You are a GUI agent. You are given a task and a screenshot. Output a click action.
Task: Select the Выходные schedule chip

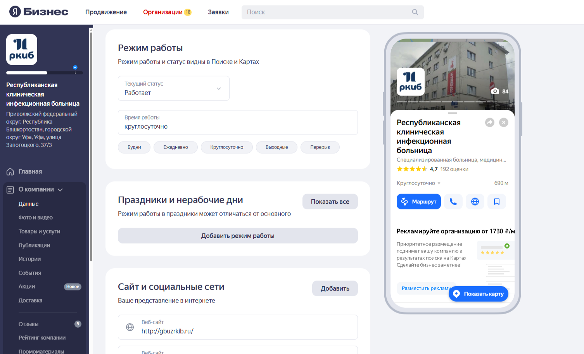coord(276,147)
